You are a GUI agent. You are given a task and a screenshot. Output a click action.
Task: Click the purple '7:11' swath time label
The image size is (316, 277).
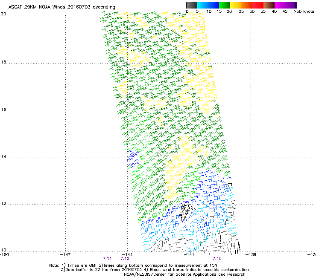pyautogui.click(x=107, y=259)
